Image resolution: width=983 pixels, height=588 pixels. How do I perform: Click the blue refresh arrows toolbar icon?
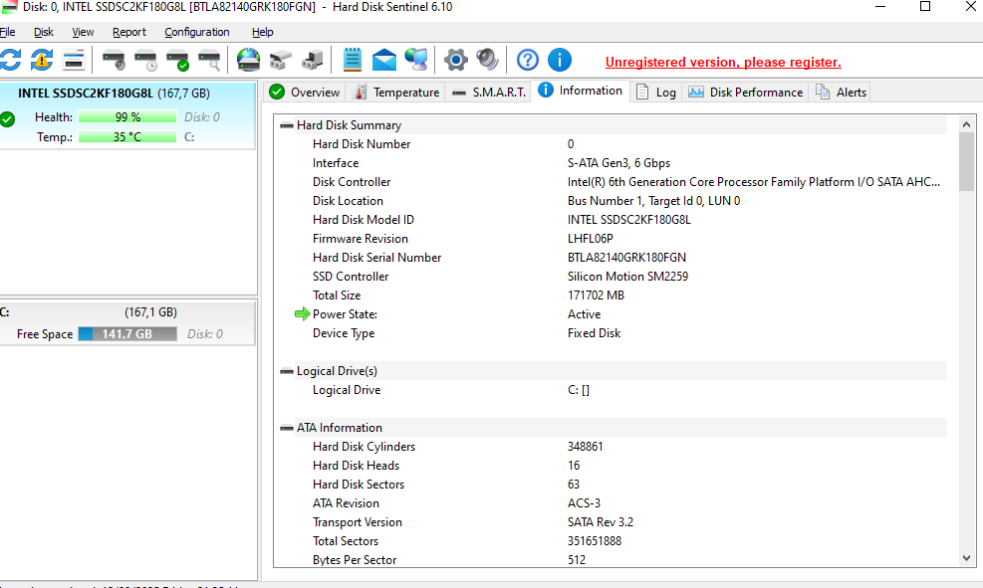10,60
